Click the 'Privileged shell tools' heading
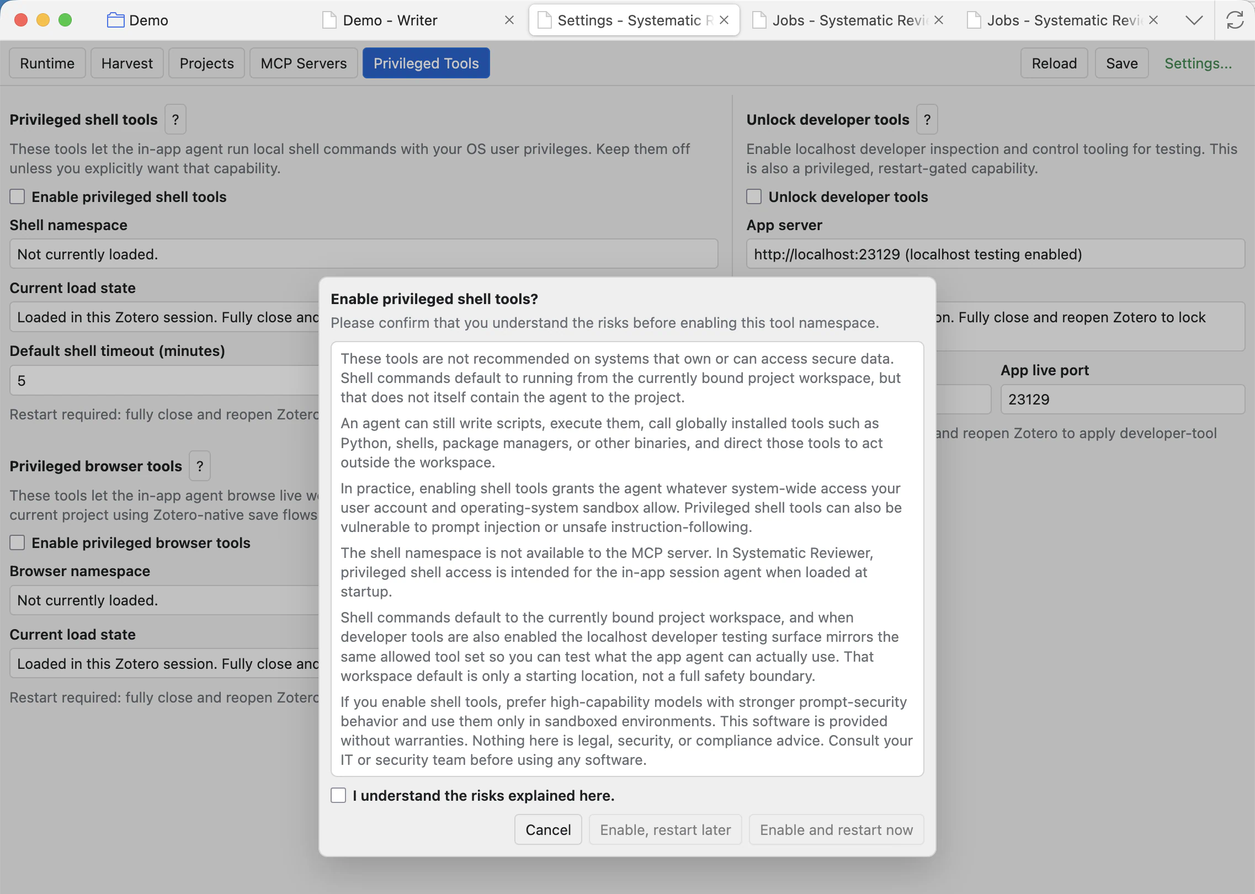This screenshot has height=894, width=1255. click(83, 119)
